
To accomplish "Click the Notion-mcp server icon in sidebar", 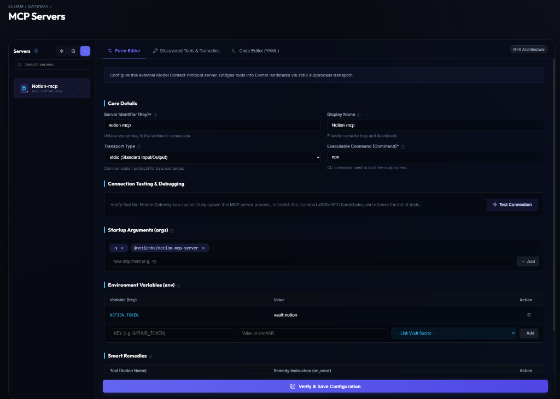I will (24, 88).
